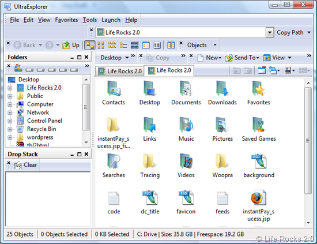Screen dimensions: 317x244
Task: Expand the Life Rocks 2.0 tree node
Action: [x=10, y=88]
